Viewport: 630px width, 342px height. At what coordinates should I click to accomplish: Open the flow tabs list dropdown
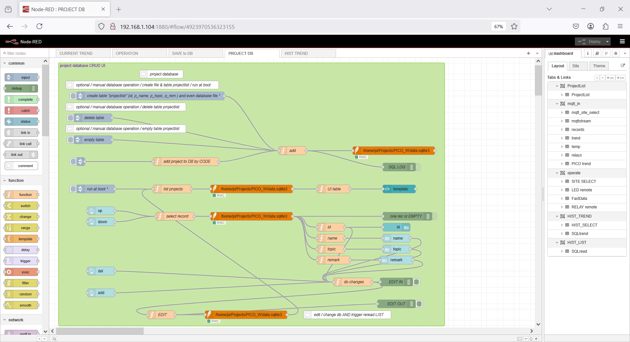coord(537,53)
